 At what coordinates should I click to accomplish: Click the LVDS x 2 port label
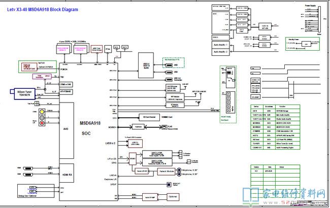click(110, 143)
